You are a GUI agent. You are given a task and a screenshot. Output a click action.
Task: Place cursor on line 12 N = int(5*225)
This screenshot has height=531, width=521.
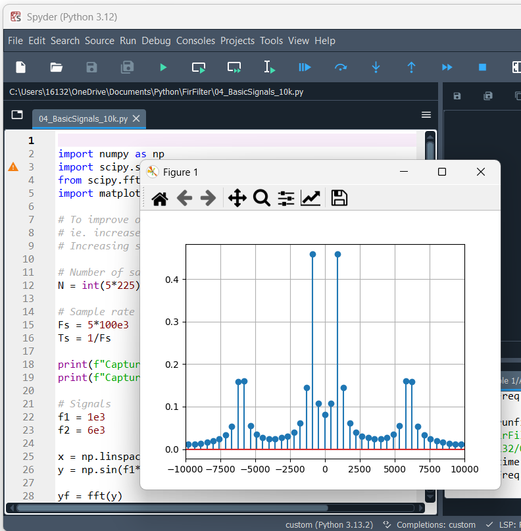coord(99,286)
